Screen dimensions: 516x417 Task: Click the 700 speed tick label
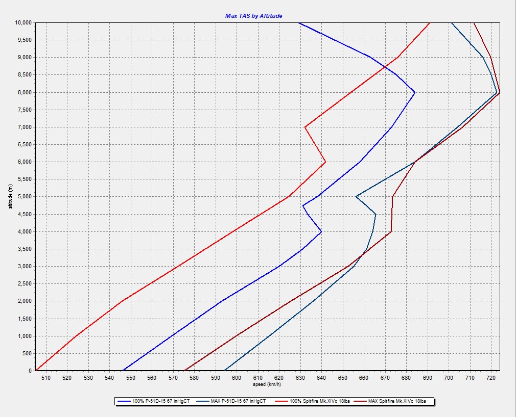point(449,378)
